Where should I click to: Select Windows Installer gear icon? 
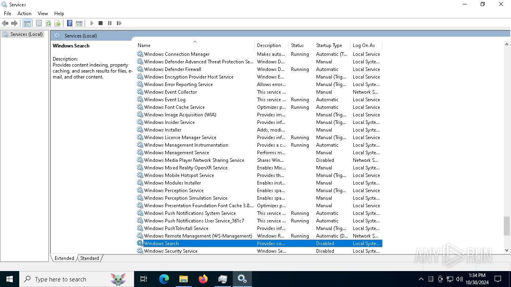coord(140,130)
